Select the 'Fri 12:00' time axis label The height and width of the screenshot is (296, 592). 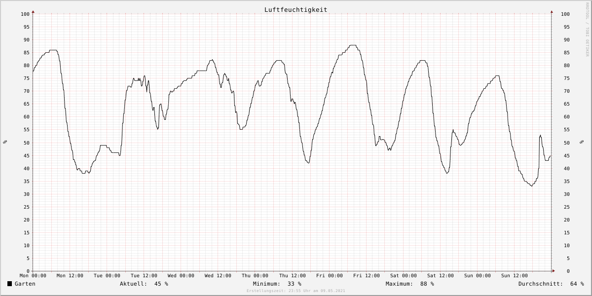[367, 276]
